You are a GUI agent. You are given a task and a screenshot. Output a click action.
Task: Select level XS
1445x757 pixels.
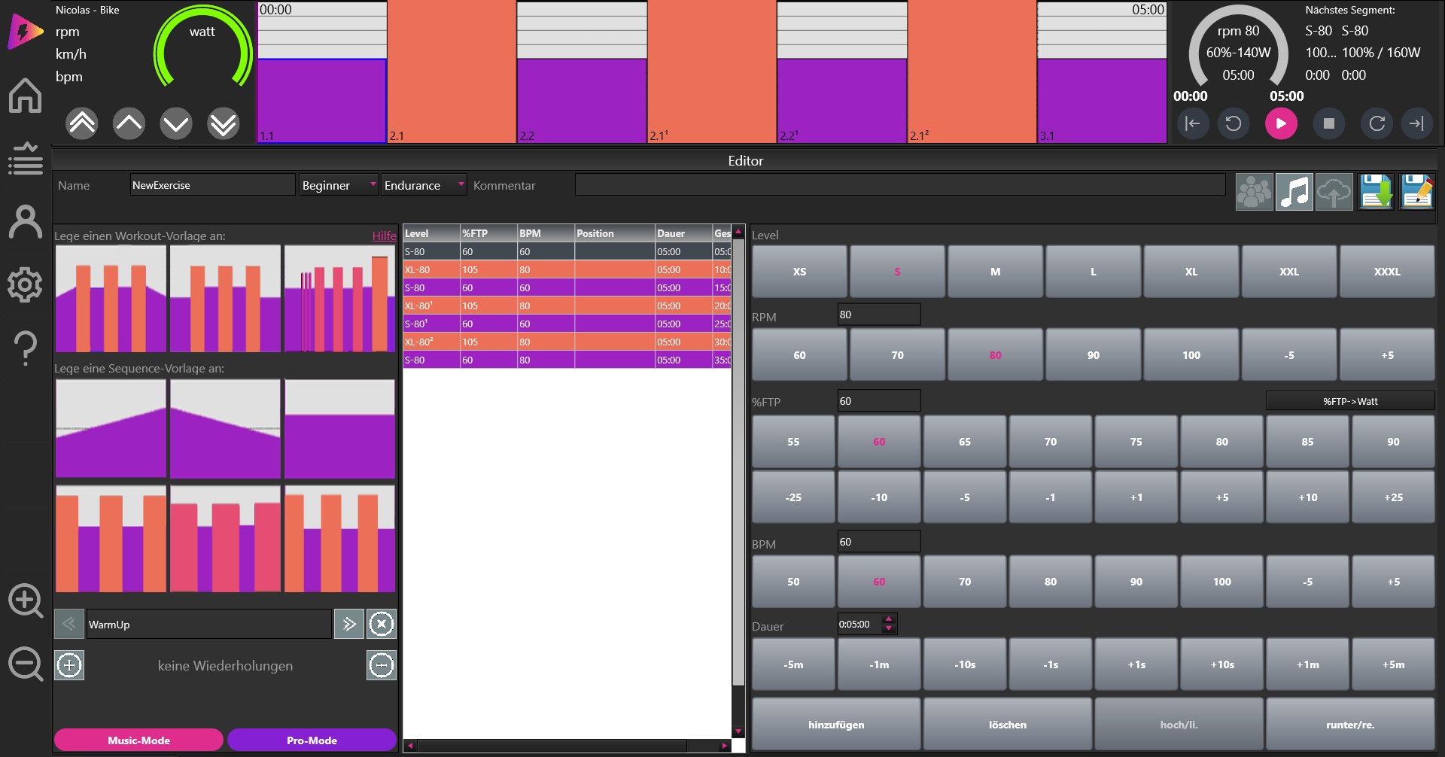pos(799,272)
